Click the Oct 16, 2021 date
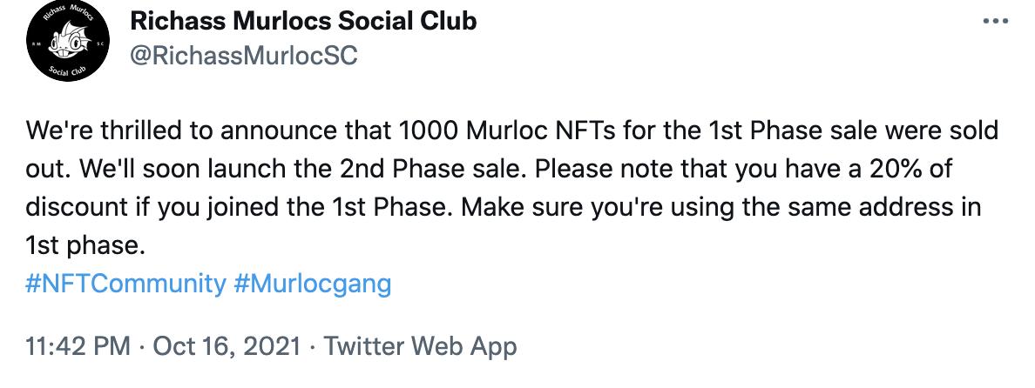 coord(227,346)
